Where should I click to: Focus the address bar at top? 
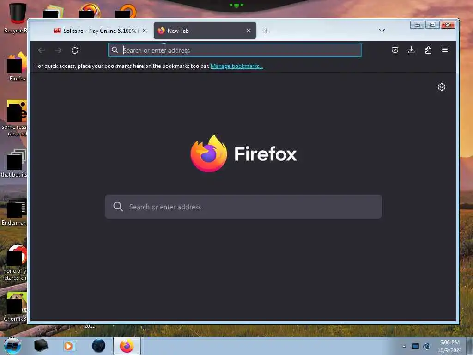coord(235,50)
